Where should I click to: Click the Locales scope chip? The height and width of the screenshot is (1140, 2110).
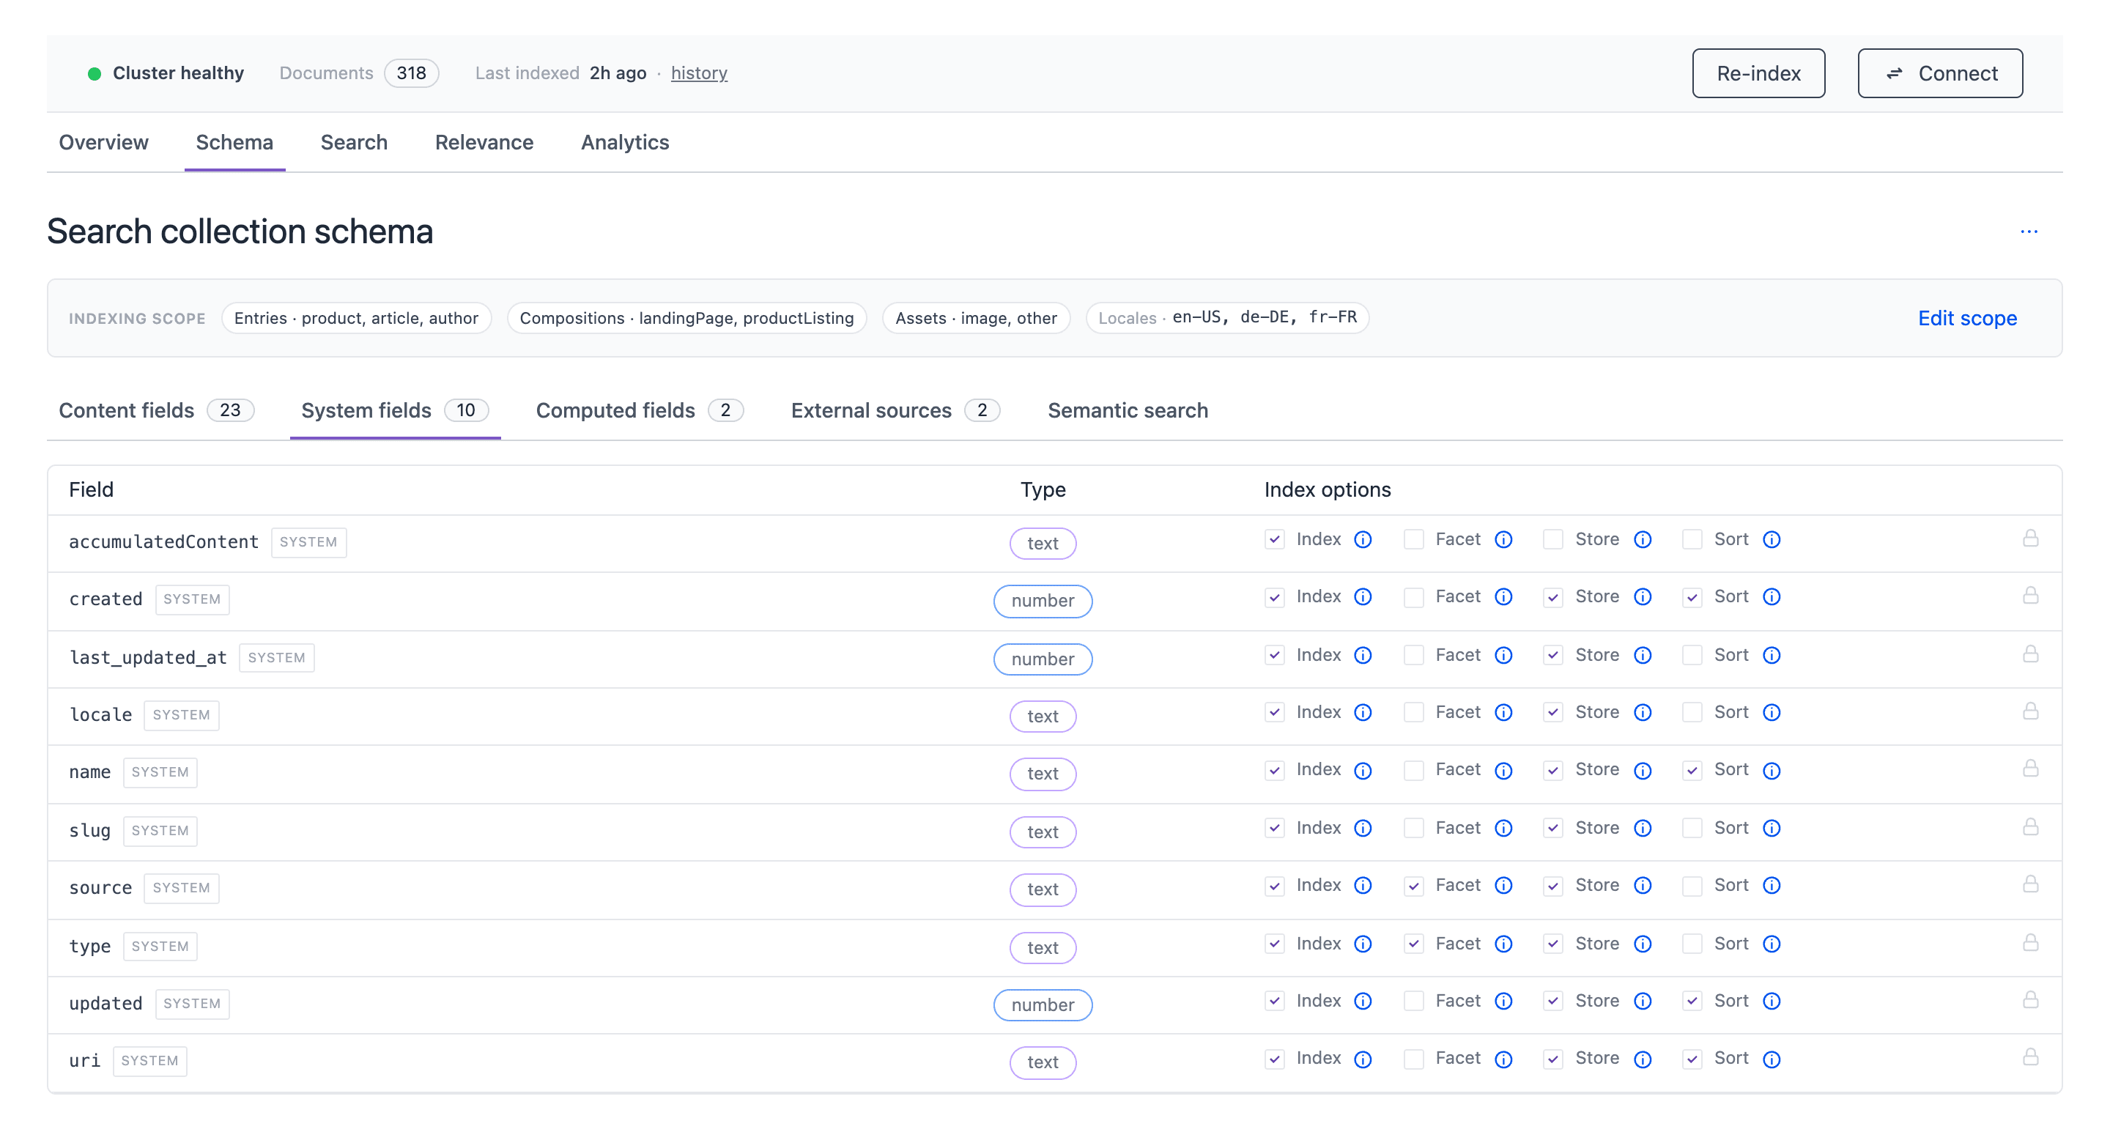(x=1227, y=318)
